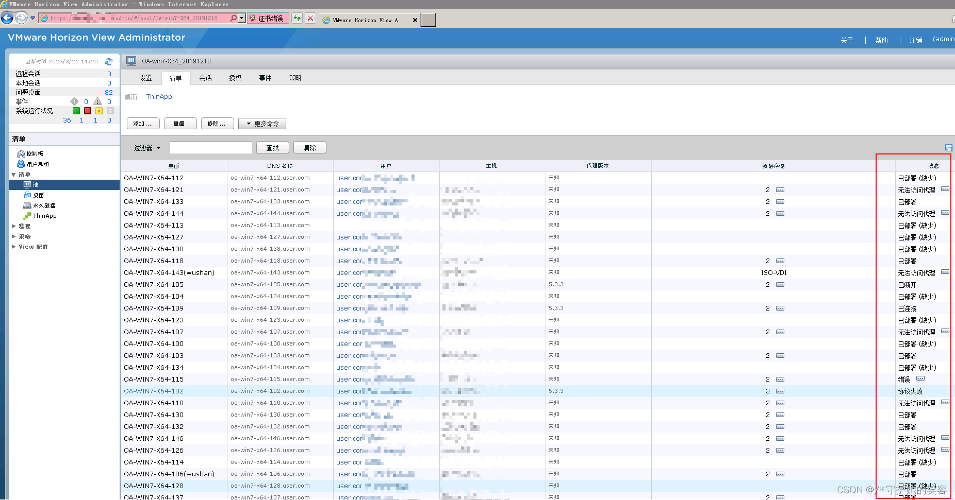Open datastore details icon for OA-WIN7-X64-121
The height and width of the screenshot is (500, 955).
click(780, 190)
